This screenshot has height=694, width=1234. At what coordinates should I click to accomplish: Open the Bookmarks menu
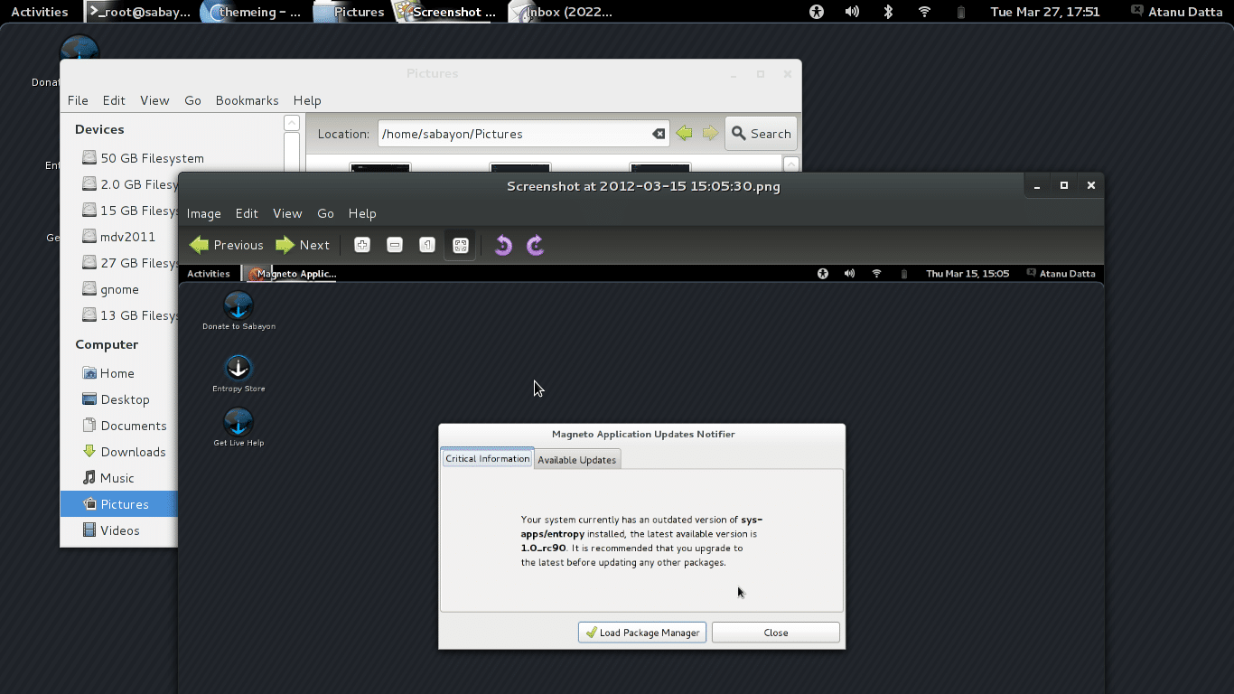coord(248,100)
